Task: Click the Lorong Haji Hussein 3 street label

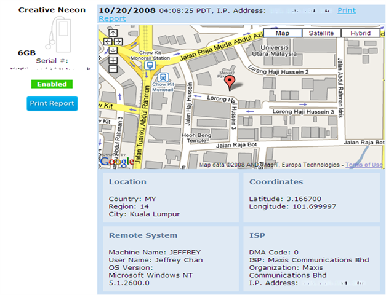Action: (304, 112)
